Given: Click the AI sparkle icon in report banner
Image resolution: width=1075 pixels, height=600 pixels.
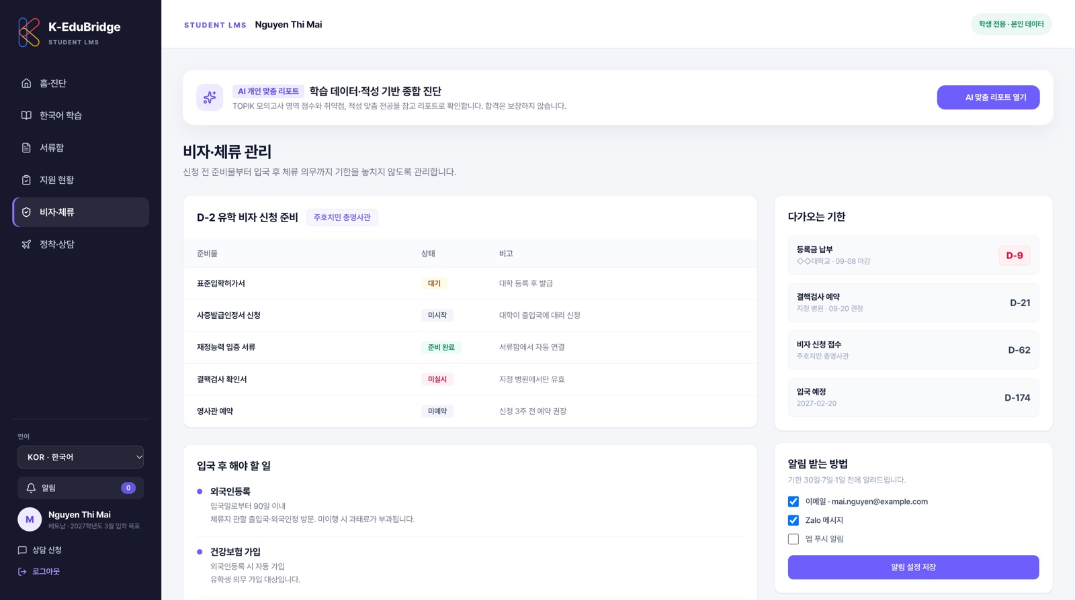Looking at the screenshot, I should point(210,97).
